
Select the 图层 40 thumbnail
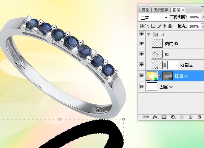pyautogui.click(x=157, y=43)
